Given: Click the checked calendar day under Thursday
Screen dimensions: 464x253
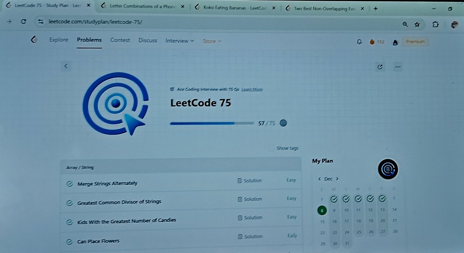Looking at the screenshot, I should [x=370, y=199].
